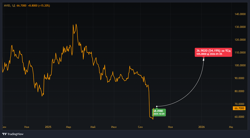This screenshot has height=138, width=250.
Task: Open the TradingView link text
Action: (x=15, y=134)
